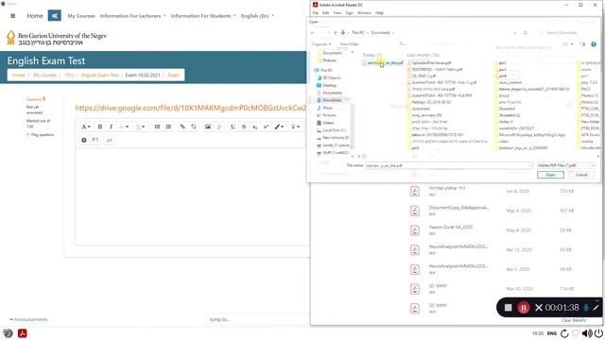Image resolution: width=605 pixels, height=340 pixels.
Task: Open the Sign menu in Acrobat Reader
Action: [x=349, y=12]
